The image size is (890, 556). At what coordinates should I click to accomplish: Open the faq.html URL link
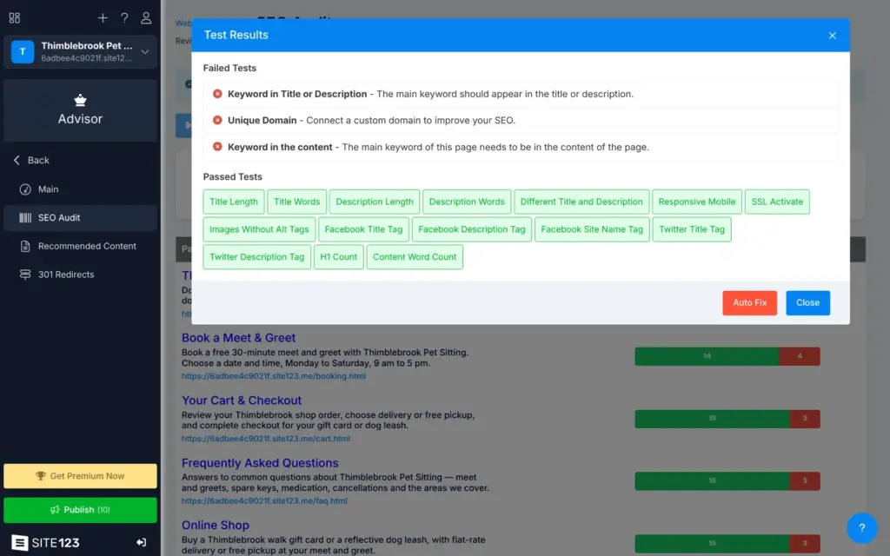click(x=264, y=500)
